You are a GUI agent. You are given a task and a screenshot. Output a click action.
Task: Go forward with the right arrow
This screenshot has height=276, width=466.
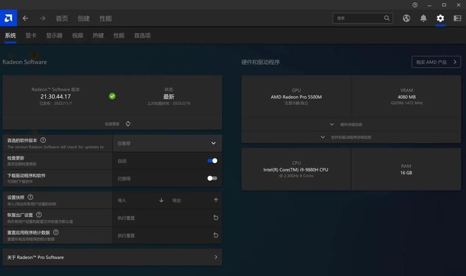click(x=43, y=18)
